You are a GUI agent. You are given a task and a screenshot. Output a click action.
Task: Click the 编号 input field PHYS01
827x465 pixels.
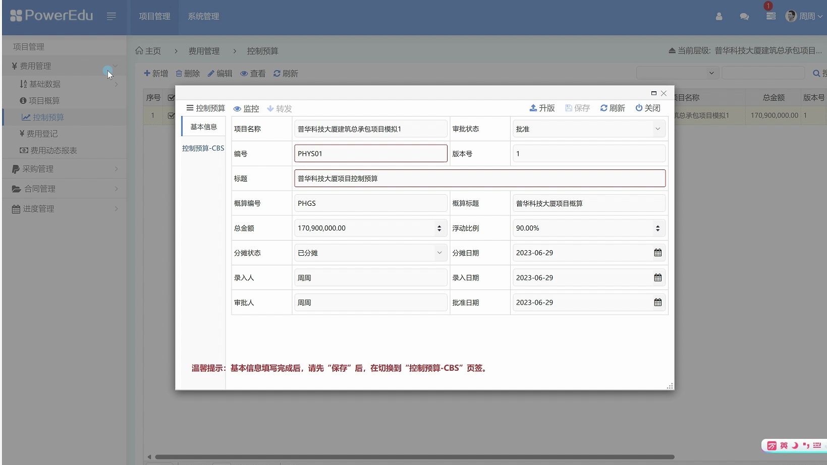370,154
